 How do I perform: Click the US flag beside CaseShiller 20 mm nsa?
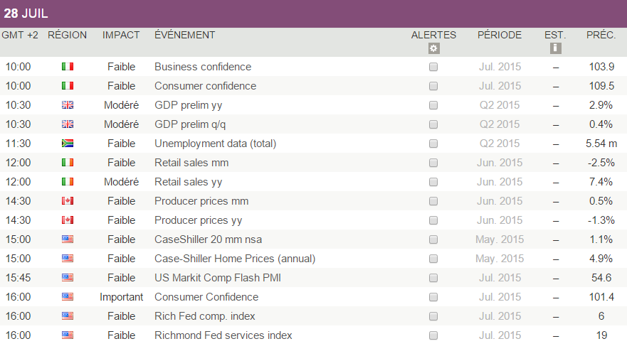pyautogui.click(x=68, y=239)
